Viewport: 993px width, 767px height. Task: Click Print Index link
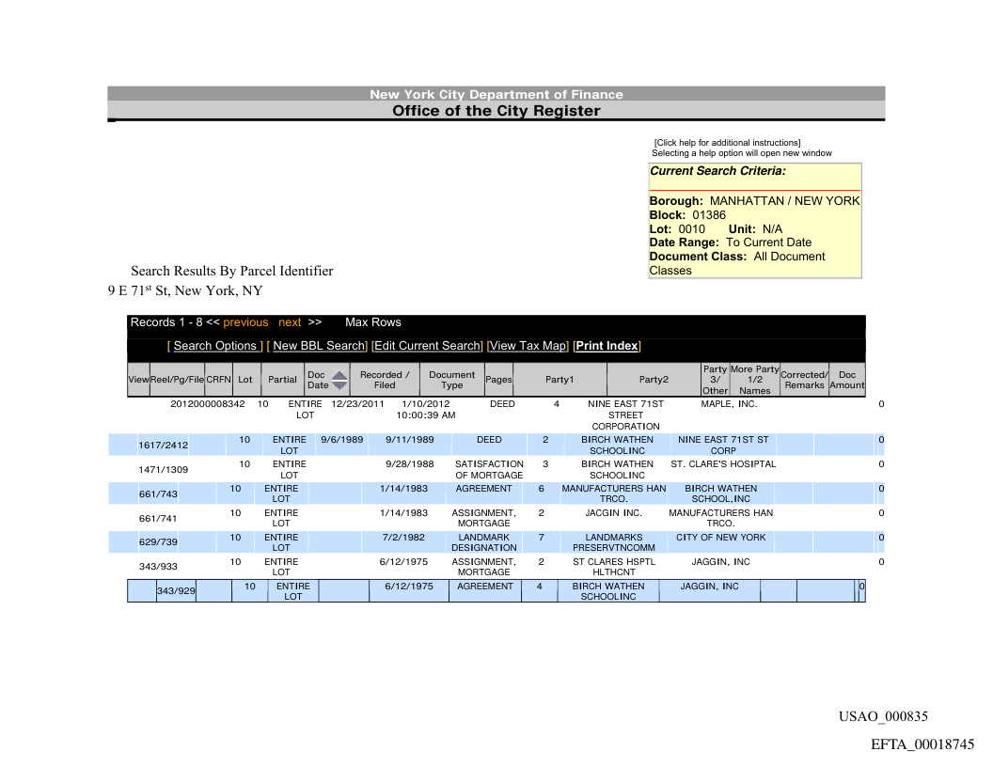607,346
